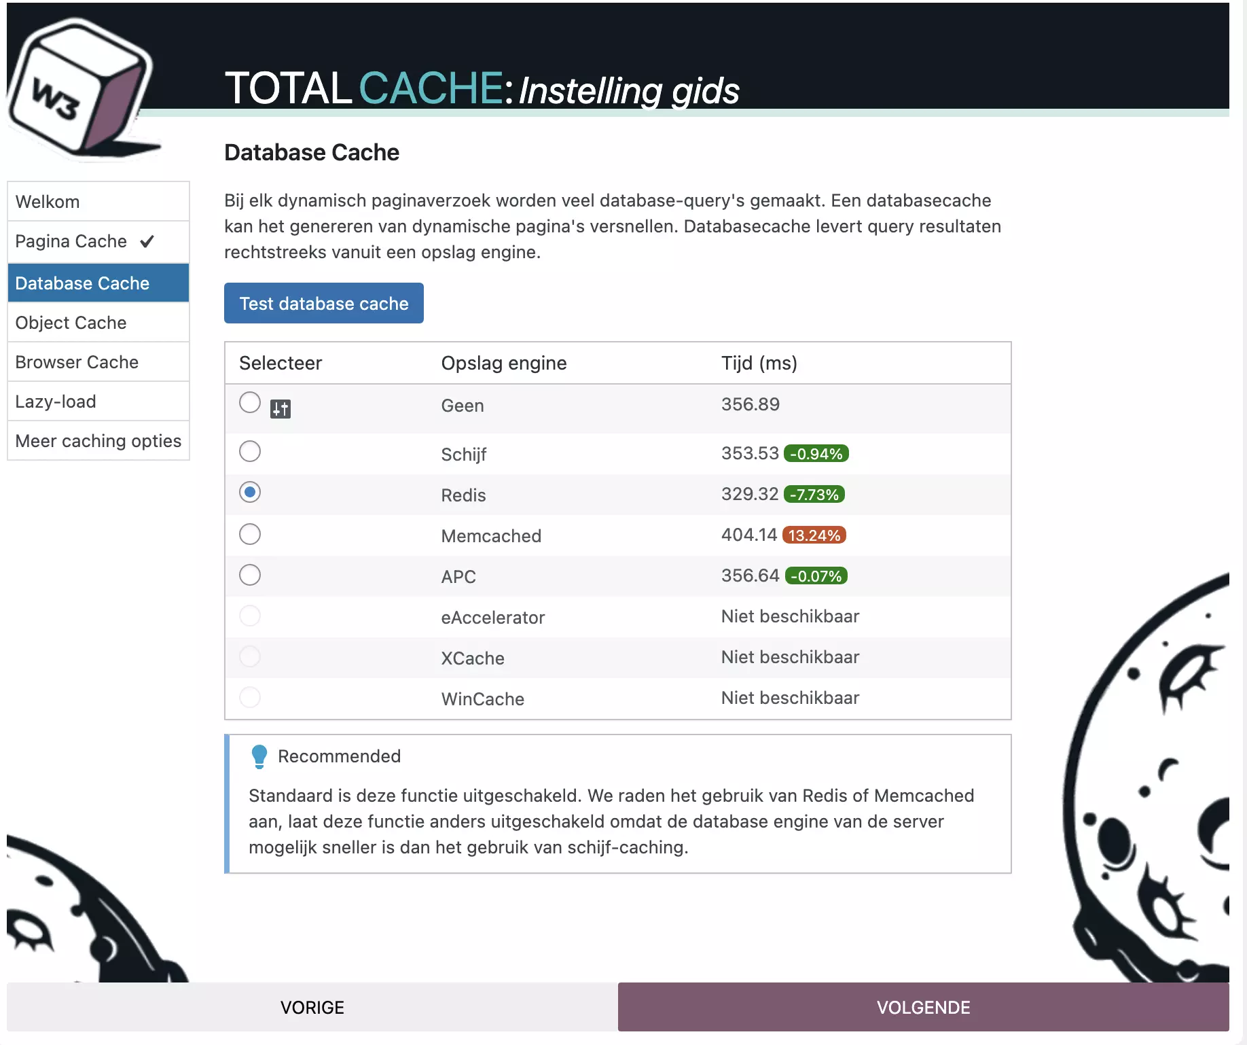Click the XCache engine name

pos(473,658)
